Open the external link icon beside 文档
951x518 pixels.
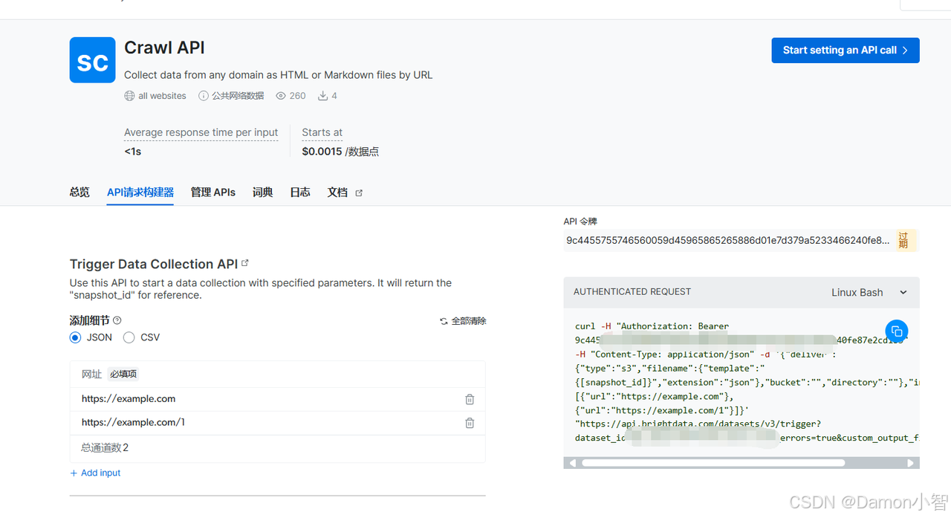pyautogui.click(x=359, y=192)
